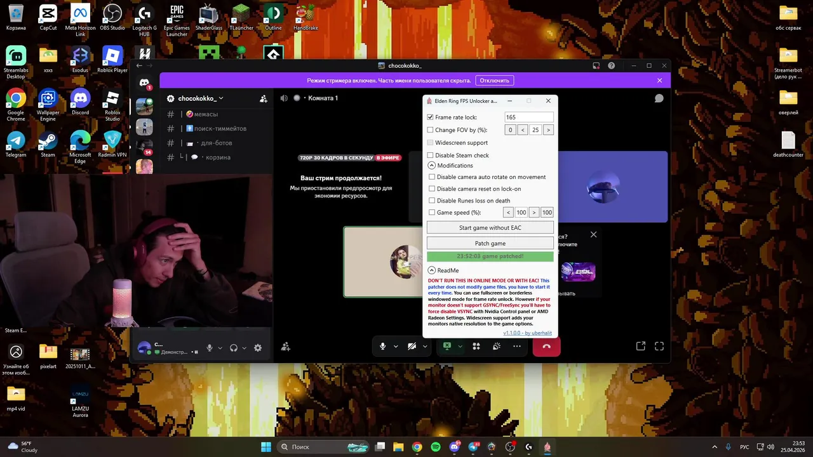The width and height of the screenshot is (813, 457).
Task: Click the Frame rate lock value field
Action: tap(528, 117)
